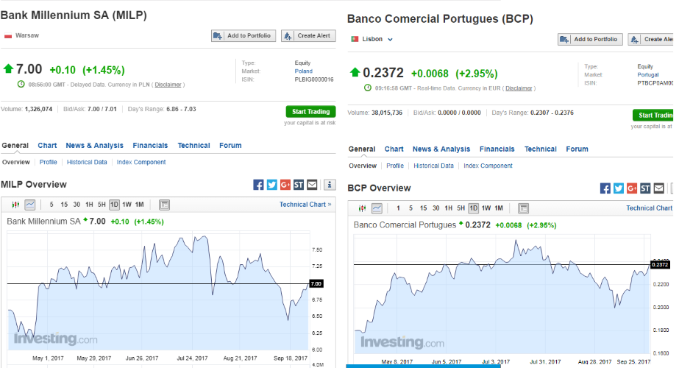Select the MILP General tab
This screenshot has width=679, height=368.
point(15,146)
